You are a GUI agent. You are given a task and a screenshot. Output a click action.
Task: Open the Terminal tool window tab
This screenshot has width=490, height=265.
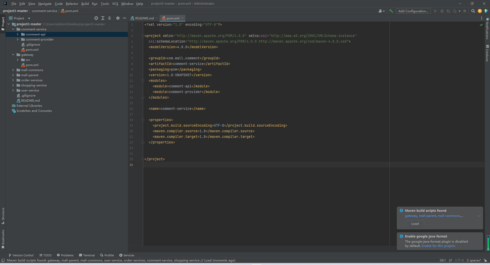click(x=87, y=255)
